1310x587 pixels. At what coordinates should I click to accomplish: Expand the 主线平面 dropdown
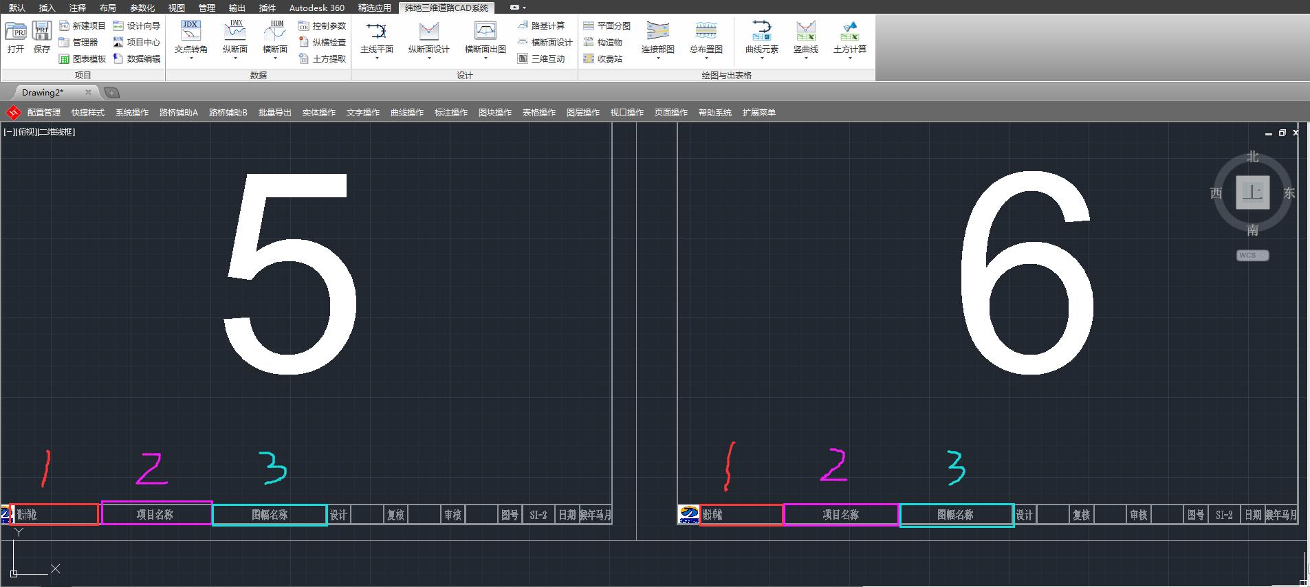[377, 58]
